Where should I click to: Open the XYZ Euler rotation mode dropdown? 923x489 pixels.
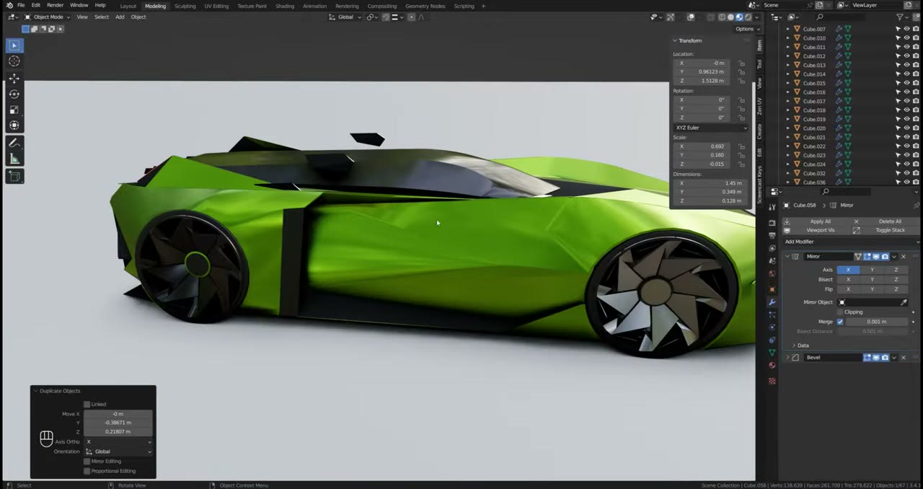pyautogui.click(x=710, y=128)
